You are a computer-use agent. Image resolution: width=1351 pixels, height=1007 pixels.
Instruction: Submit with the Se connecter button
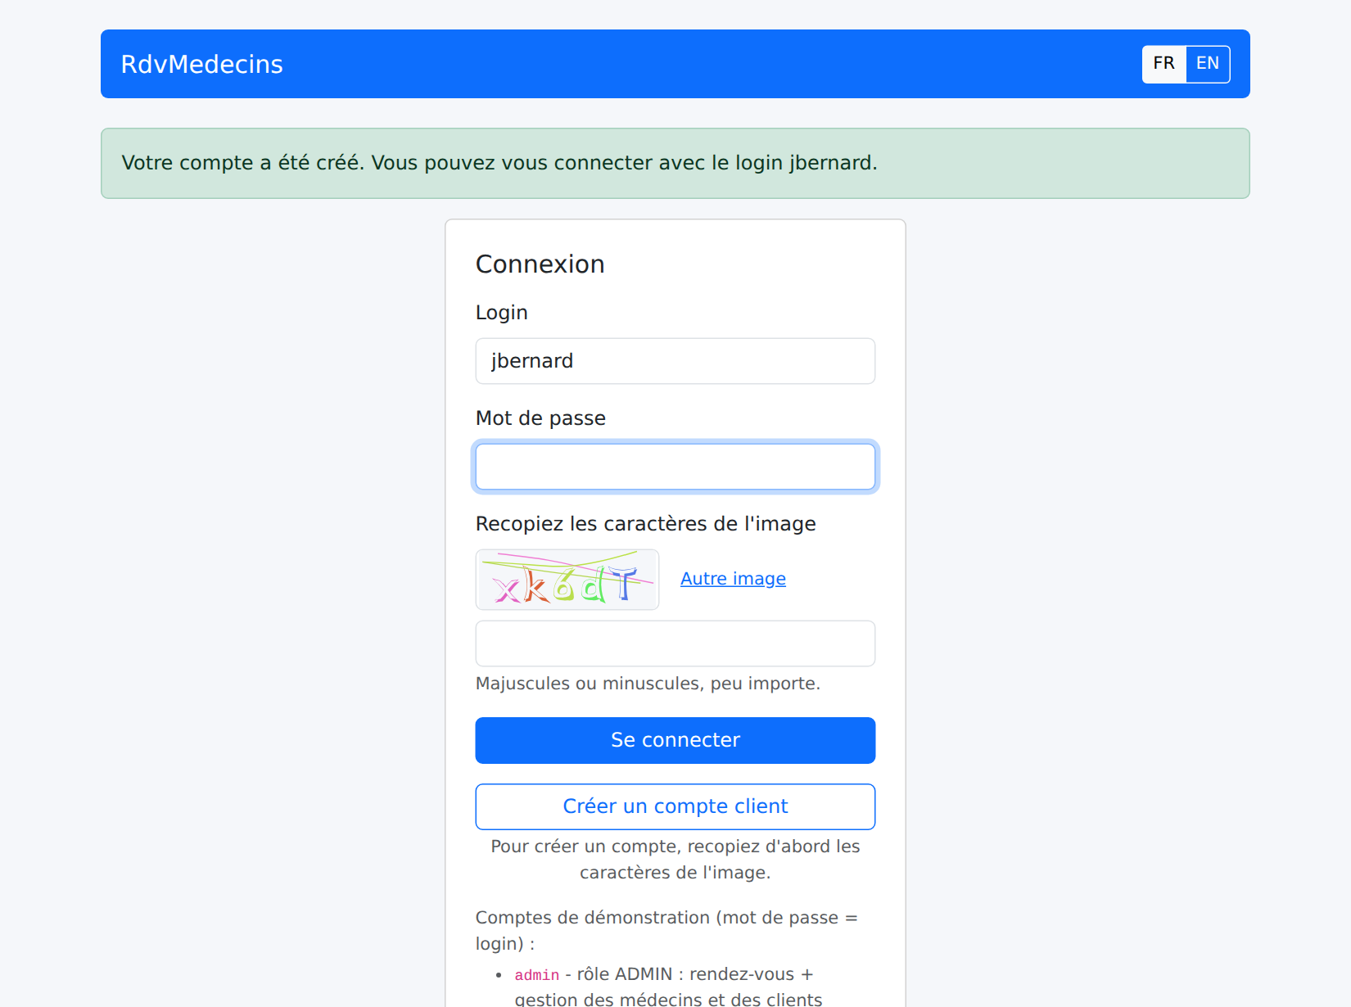675,740
